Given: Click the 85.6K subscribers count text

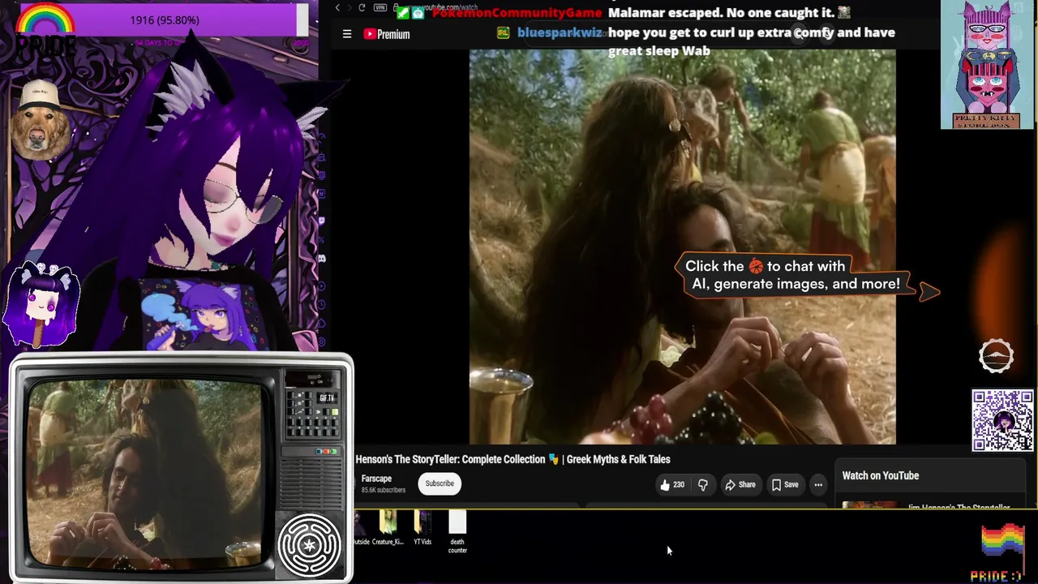Looking at the screenshot, I should [384, 490].
